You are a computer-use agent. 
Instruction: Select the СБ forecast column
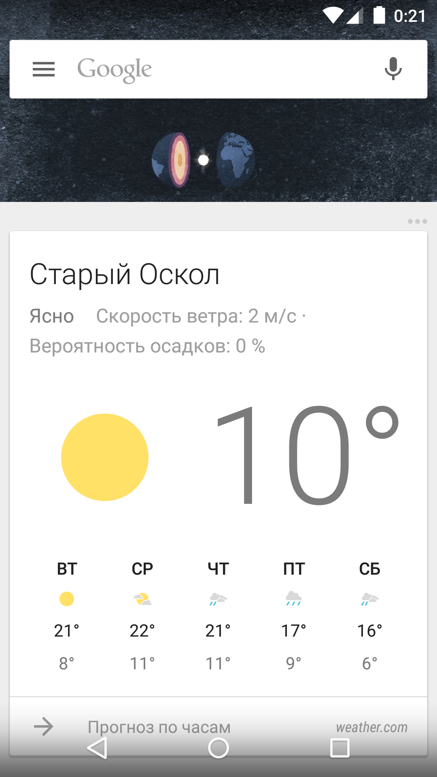370,616
